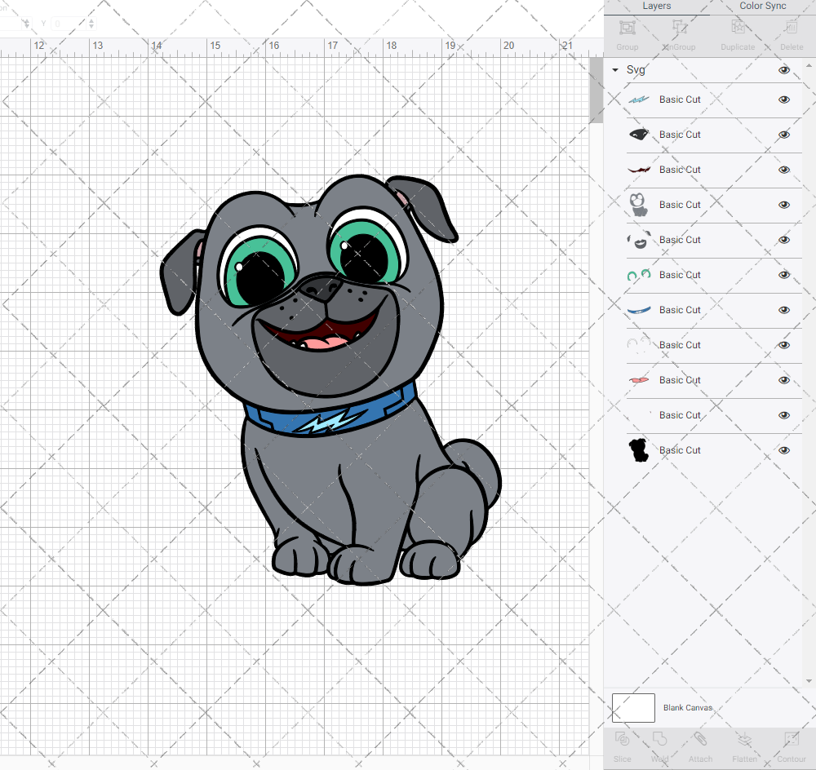
Task: Click the Y position stepper arrows
Action: point(91,24)
